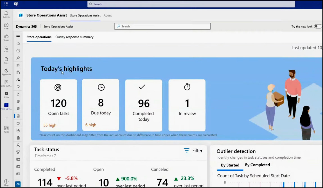Click the 55 high priority count
The image size is (323, 188).
(50, 125)
